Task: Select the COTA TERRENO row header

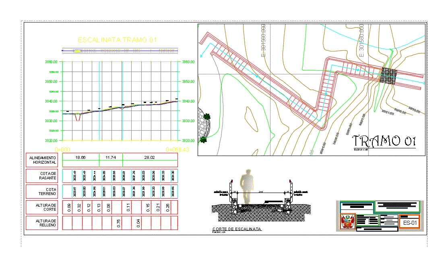Action: coord(42,191)
